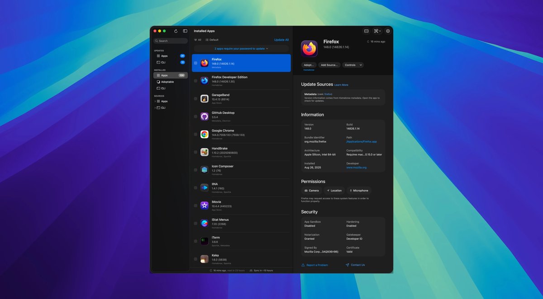Select Adoptable in the sidebar
This screenshot has height=299, width=543.
pyautogui.click(x=167, y=82)
